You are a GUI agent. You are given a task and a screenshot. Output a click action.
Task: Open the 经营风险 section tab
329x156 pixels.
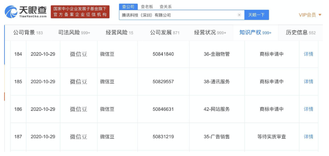tap(119, 33)
